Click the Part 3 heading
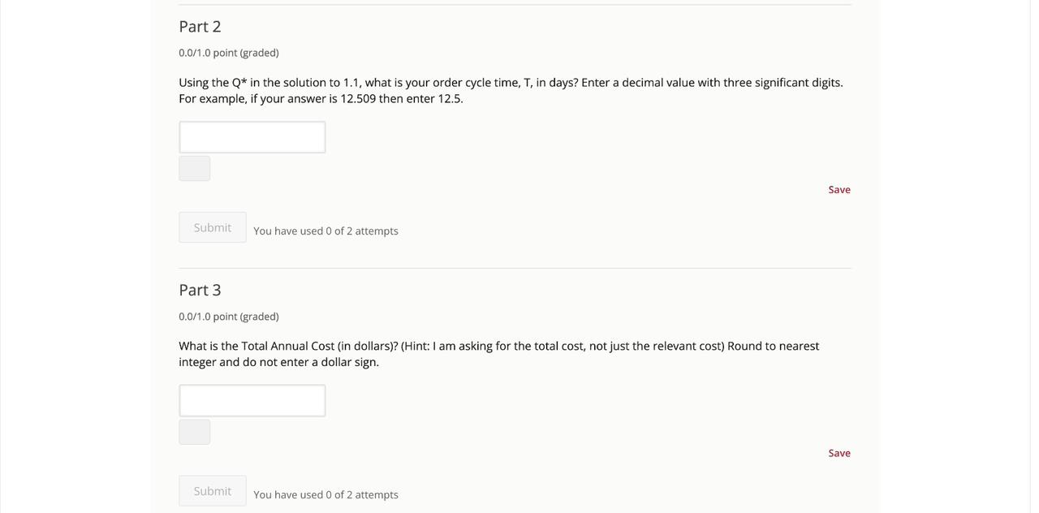This screenshot has width=1039, height=513. (200, 288)
